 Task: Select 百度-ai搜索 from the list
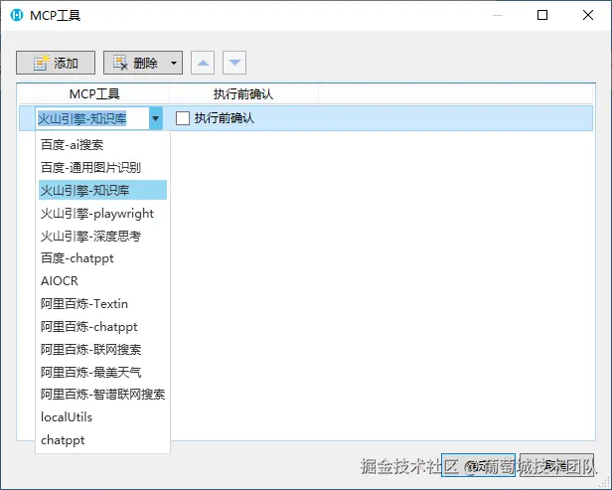[x=102, y=145]
